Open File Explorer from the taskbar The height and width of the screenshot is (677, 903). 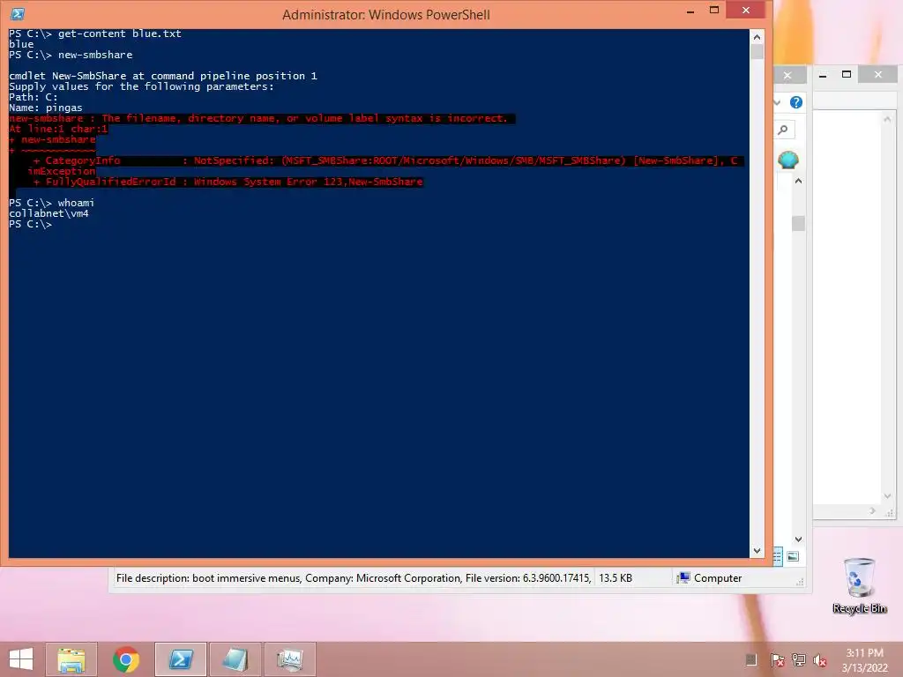pyautogui.click(x=71, y=659)
